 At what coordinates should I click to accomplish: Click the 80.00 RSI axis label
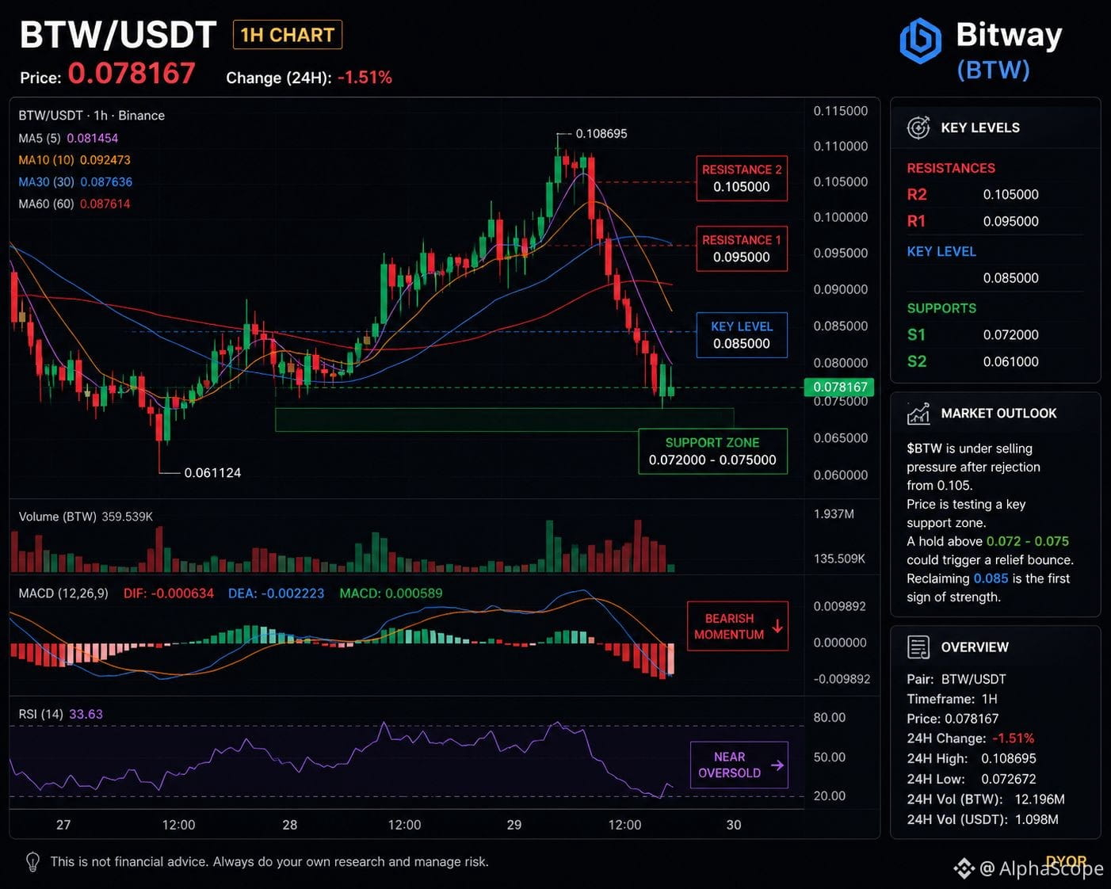[x=830, y=718]
